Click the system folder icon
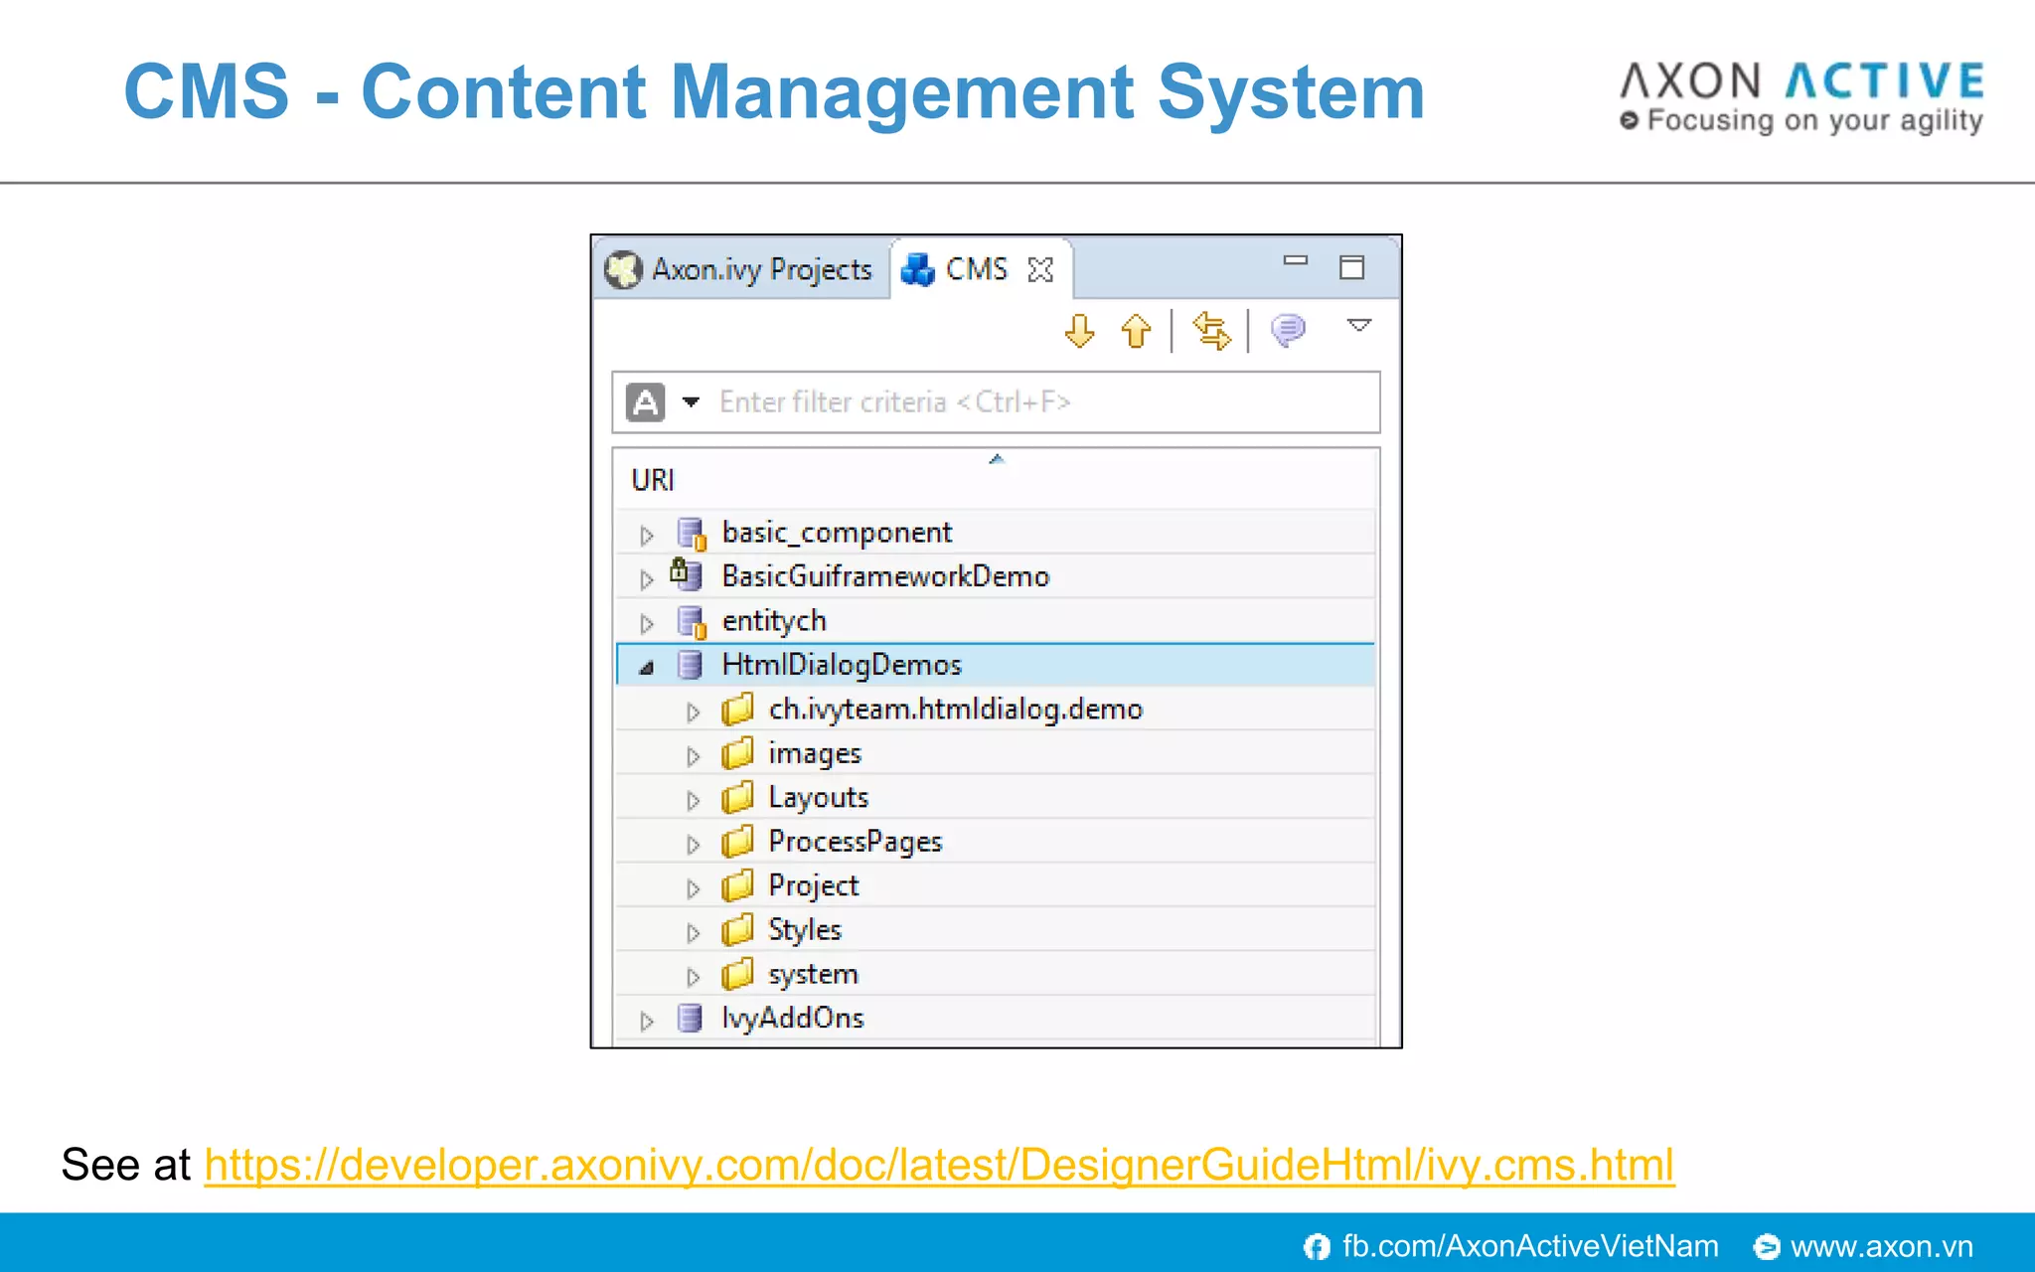The image size is (2035, 1272). click(737, 974)
